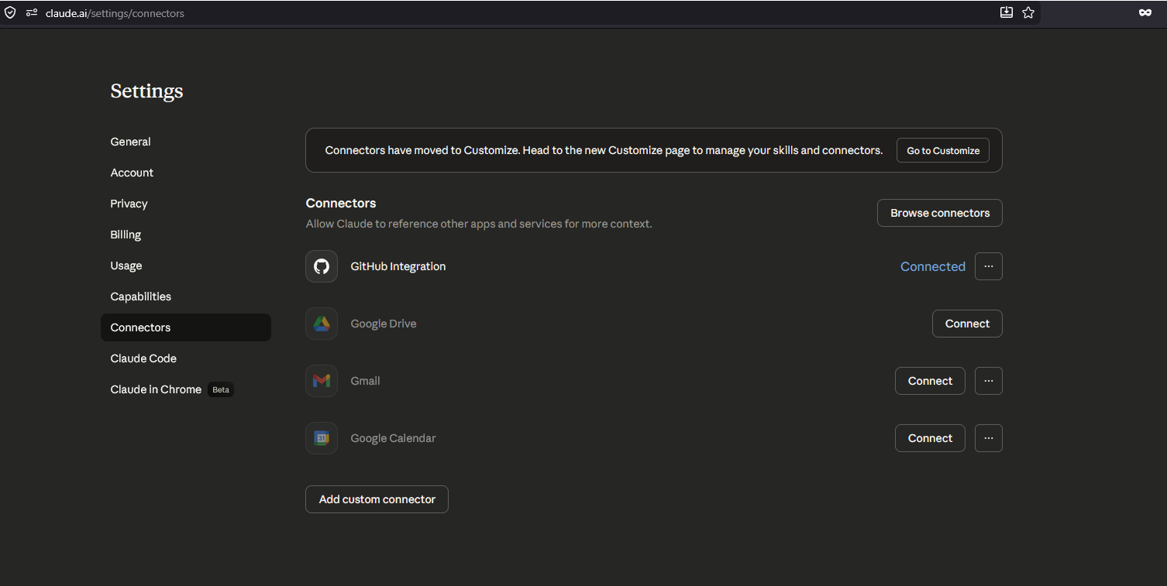The width and height of the screenshot is (1167, 586).
Task: Open the General settings section
Action: click(x=131, y=142)
